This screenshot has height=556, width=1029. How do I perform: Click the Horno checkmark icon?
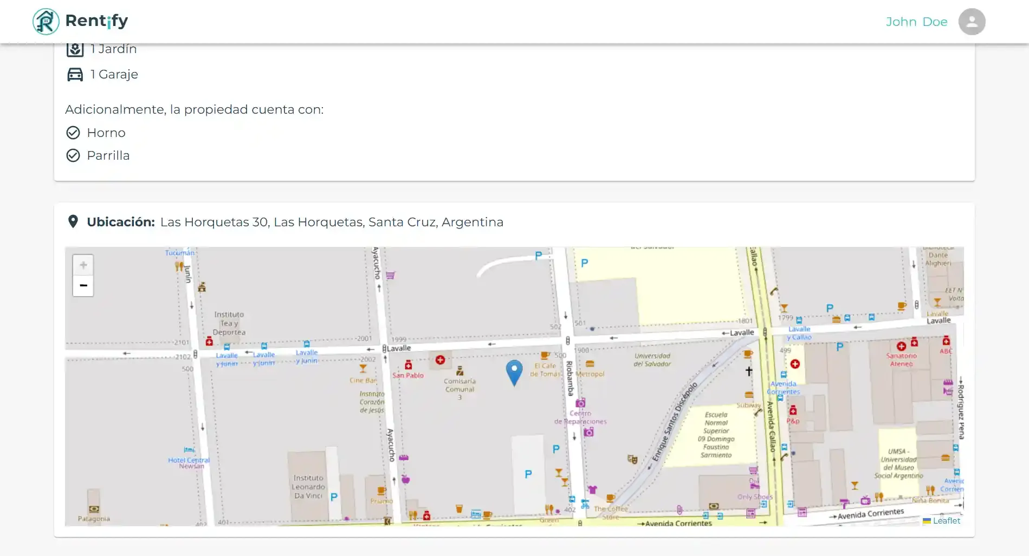click(73, 133)
